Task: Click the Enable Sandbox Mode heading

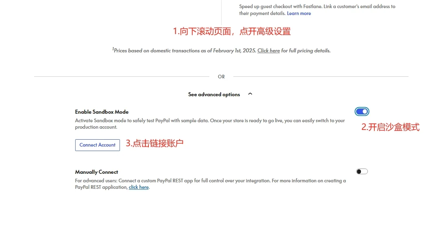Action: pos(102,112)
